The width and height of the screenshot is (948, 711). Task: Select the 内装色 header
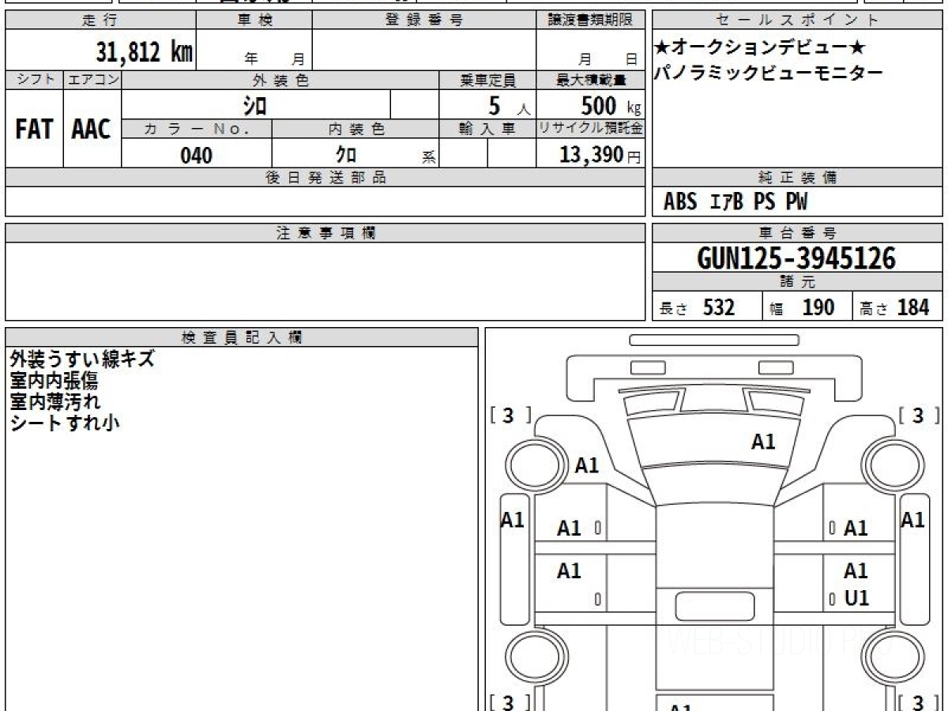[x=355, y=130]
